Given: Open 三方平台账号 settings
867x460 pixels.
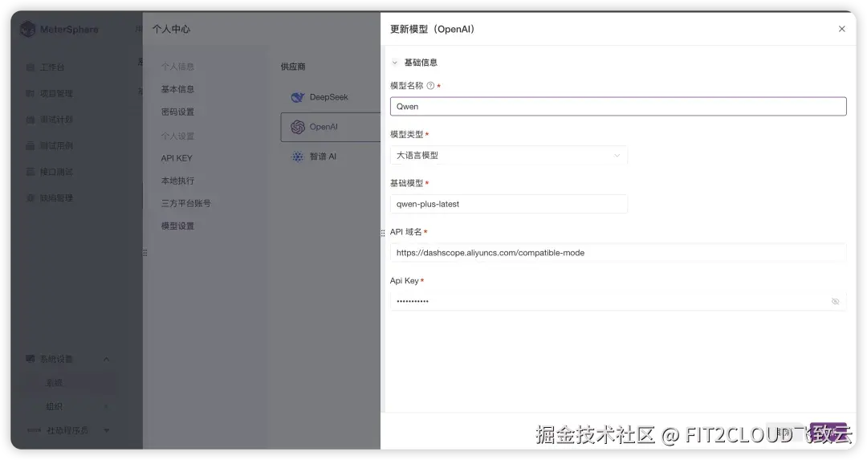Looking at the screenshot, I should (x=185, y=203).
